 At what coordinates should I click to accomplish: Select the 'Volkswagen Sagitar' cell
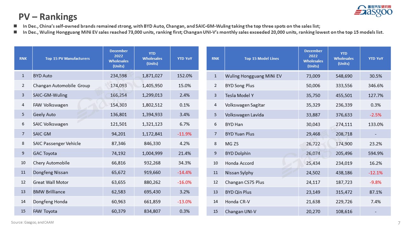tap(261, 105)
